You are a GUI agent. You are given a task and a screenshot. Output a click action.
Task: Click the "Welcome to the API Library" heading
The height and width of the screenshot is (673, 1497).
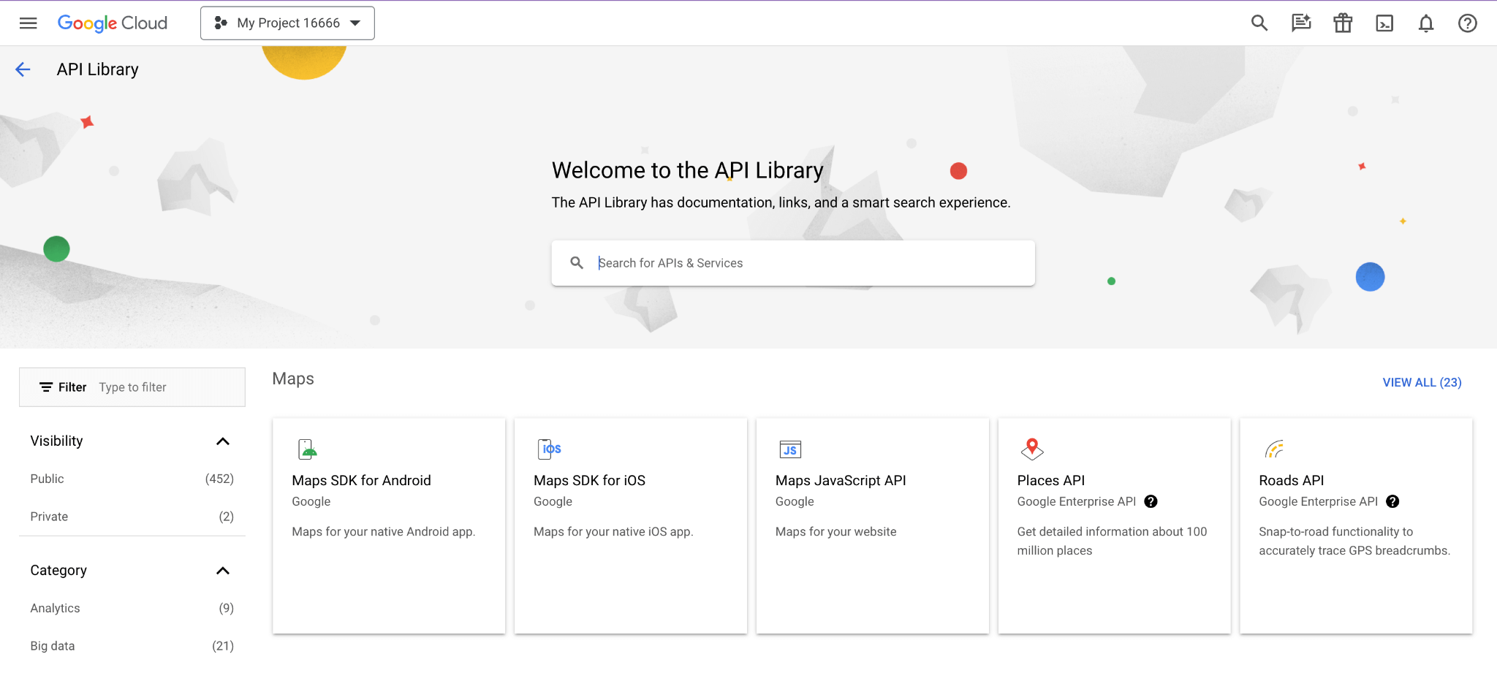coord(687,170)
